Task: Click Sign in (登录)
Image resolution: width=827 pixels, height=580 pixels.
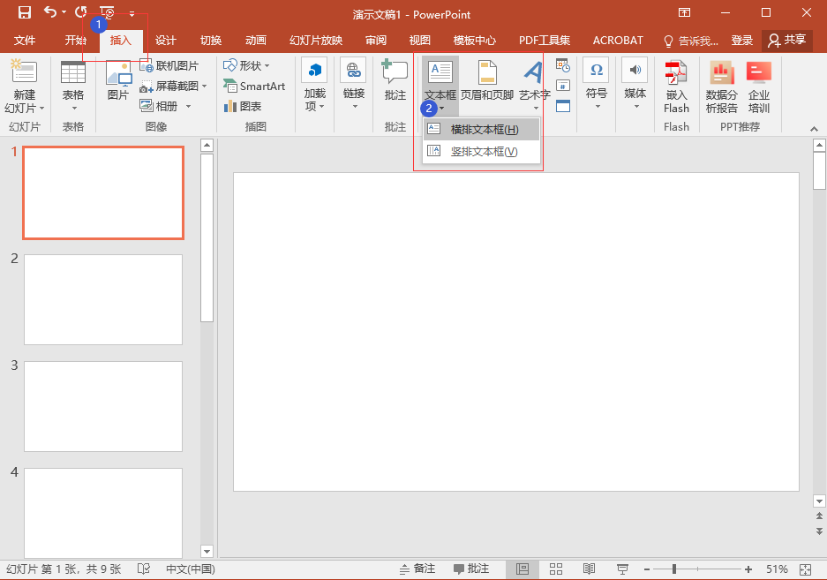Action: pos(741,40)
